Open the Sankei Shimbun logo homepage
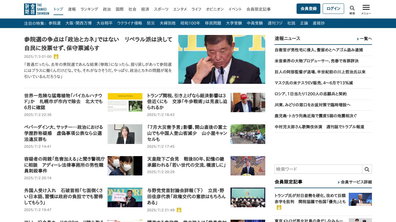The width and height of the screenshot is (396, 222). (37, 9)
